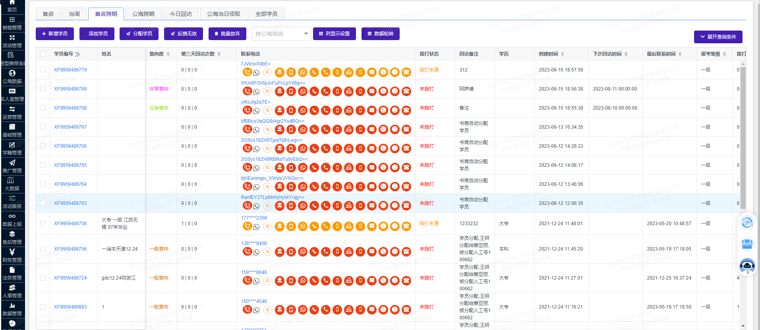Sort by 下次回访时间 column arrows
Viewport: 760px width, 330px height.
(x=626, y=54)
